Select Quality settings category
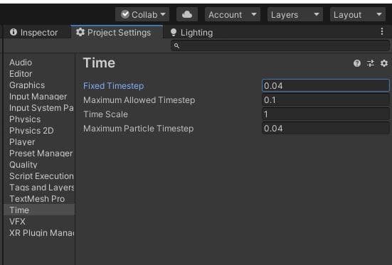Image resolution: width=392 pixels, height=265 pixels. coord(39,165)
